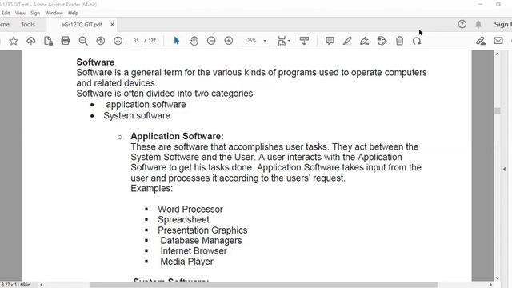Click 'Word Processor' list item
This screenshot has width=512, height=288.
(190, 210)
